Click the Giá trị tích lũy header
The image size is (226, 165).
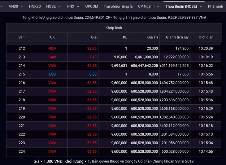[x=177, y=37]
